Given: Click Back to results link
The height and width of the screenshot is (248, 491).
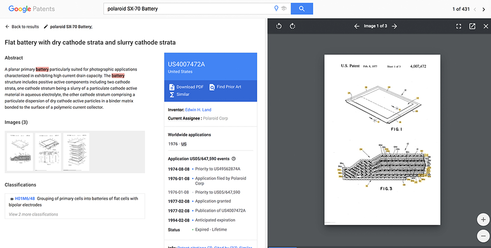Looking at the screenshot, I should [22, 26].
